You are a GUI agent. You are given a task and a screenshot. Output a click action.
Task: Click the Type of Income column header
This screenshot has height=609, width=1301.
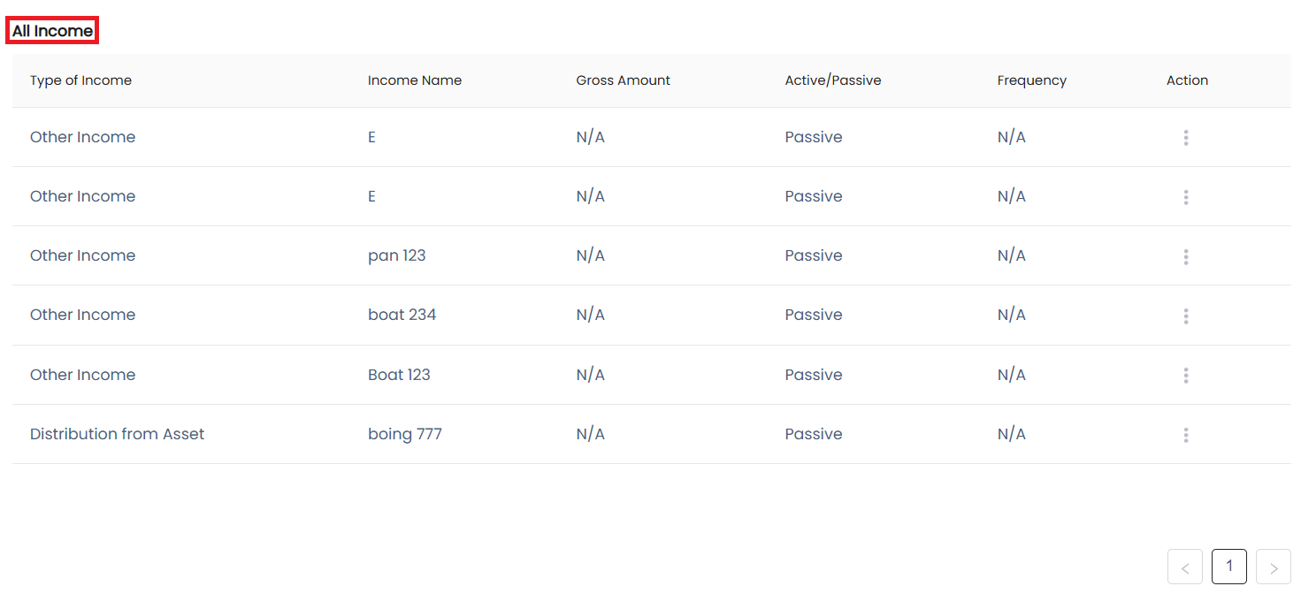[80, 80]
